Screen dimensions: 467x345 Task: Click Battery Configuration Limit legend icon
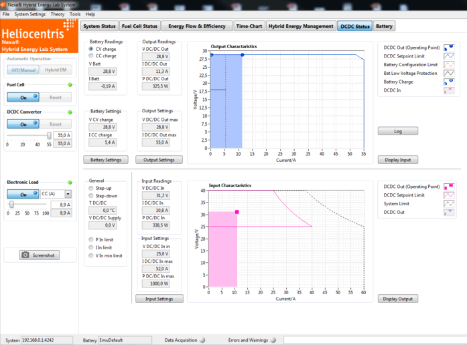point(448,65)
